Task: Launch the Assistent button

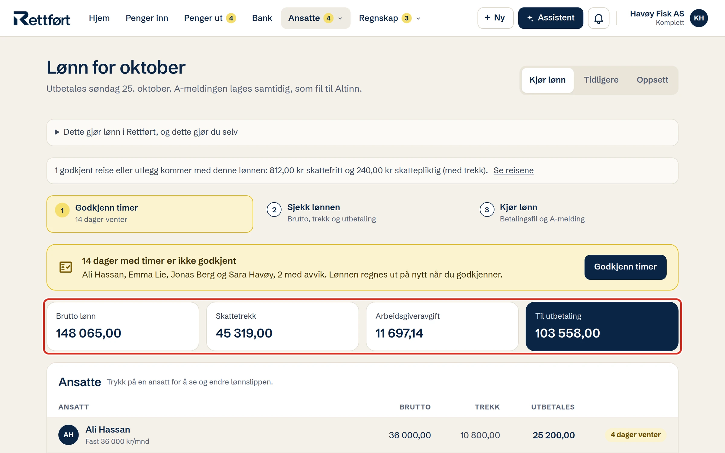Action: tap(550, 18)
